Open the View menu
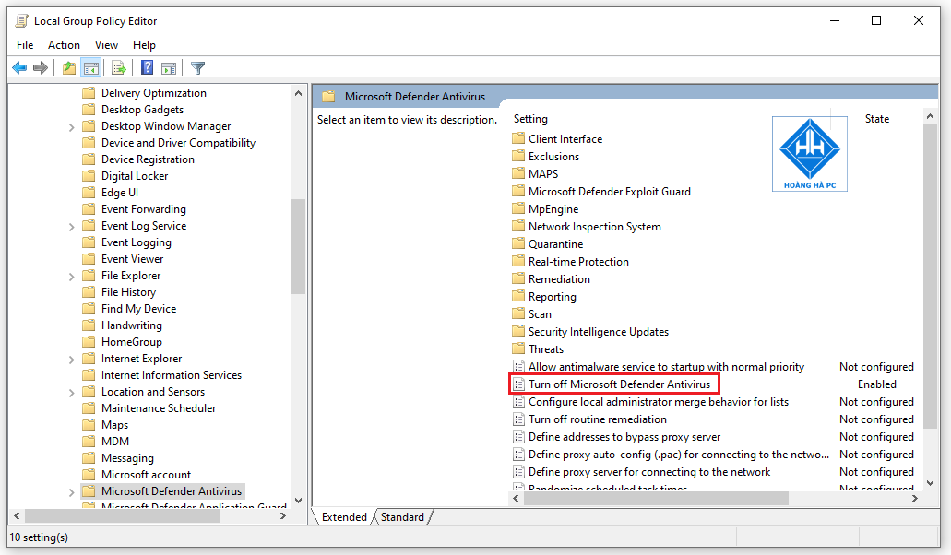 [x=106, y=45]
